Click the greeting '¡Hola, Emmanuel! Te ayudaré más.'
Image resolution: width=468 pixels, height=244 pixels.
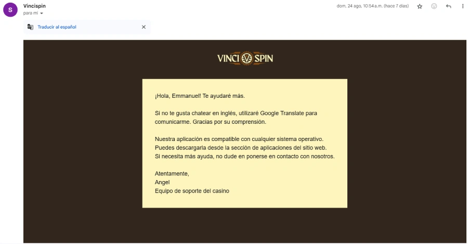pyautogui.click(x=200, y=96)
